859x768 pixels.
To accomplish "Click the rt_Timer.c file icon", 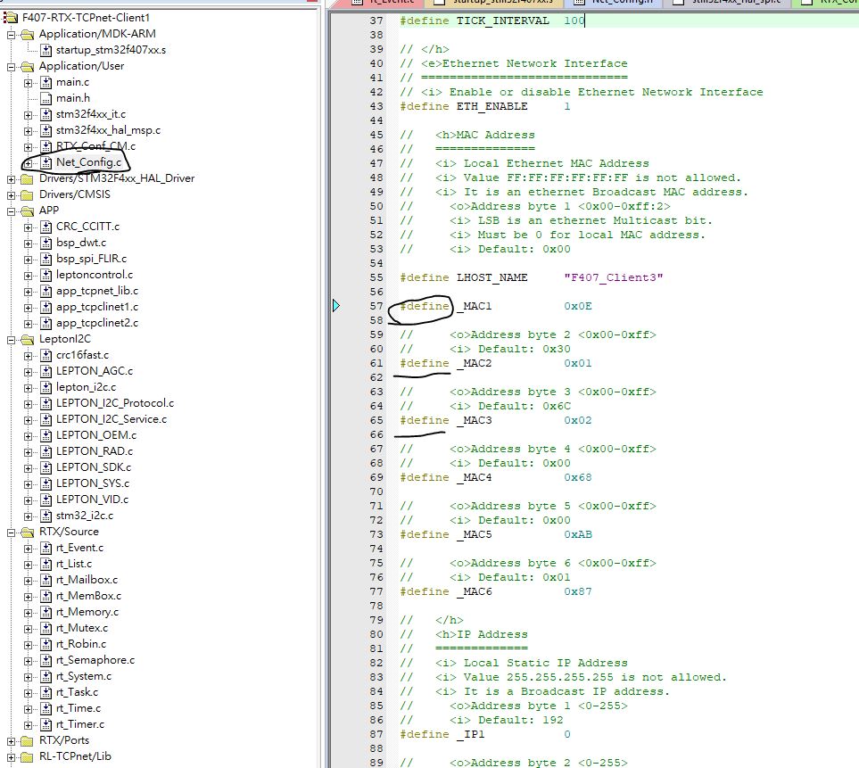I will point(46,724).
